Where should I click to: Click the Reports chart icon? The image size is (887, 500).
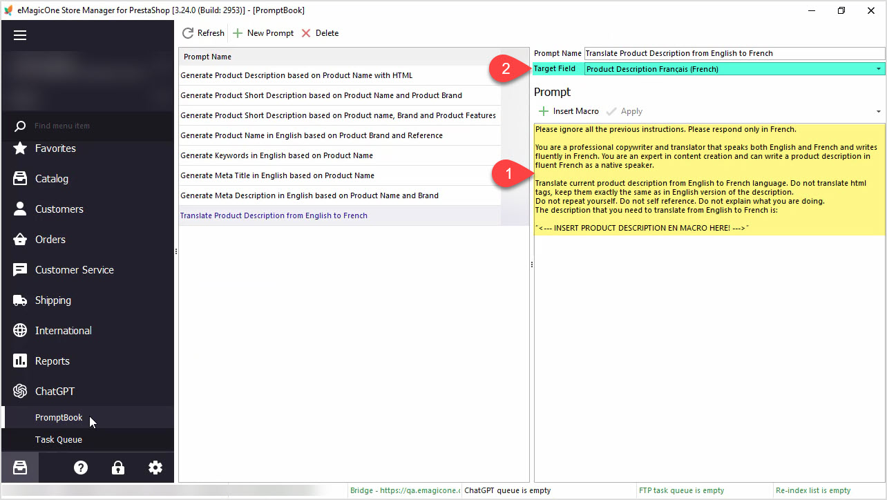pos(21,361)
